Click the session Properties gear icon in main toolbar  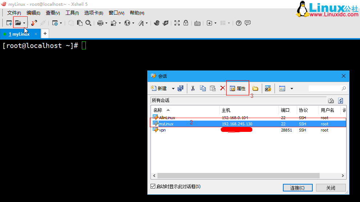[55, 23]
